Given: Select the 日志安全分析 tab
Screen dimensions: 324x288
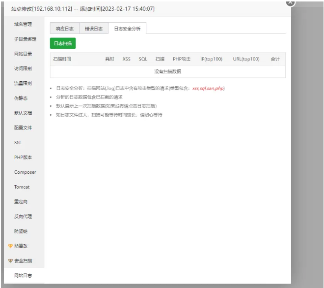Looking at the screenshot, I should (x=127, y=29).
